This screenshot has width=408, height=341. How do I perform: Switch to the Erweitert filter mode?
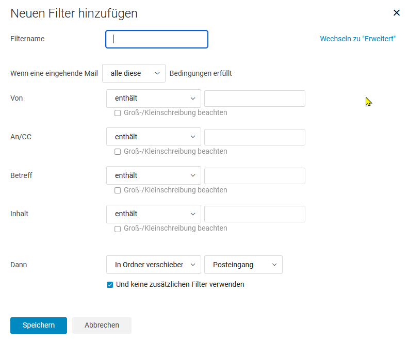[x=357, y=39]
